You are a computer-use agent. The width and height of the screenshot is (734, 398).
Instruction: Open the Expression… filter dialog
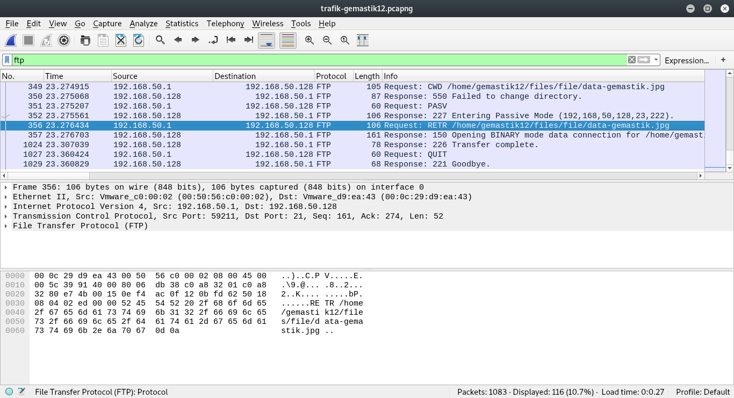pos(687,60)
